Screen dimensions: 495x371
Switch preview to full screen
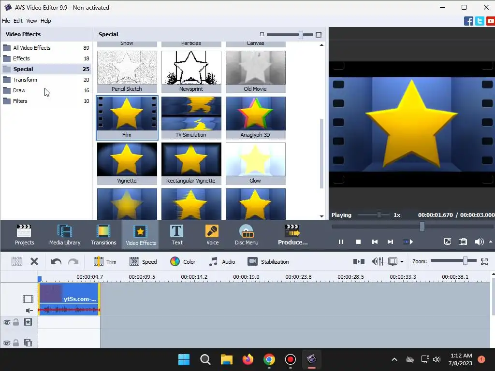[447, 242]
